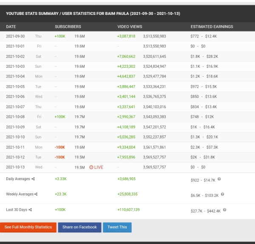The image size is (255, 244).
Task: Click the YouTube Stats Summary heading
Action: click(93, 14)
